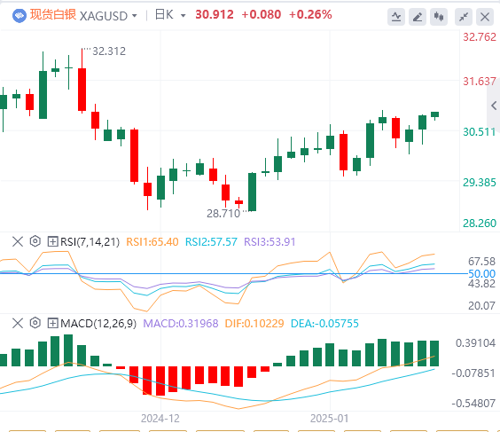Select the 2024-12 time axis marker

(x=160, y=419)
